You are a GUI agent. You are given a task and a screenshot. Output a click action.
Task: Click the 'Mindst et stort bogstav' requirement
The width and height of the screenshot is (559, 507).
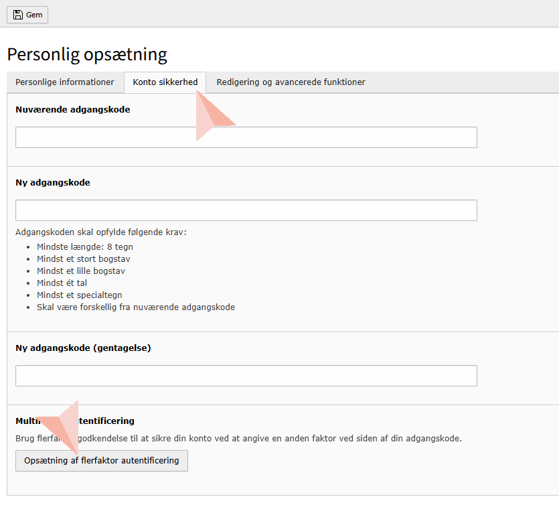click(x=84, y=259)
